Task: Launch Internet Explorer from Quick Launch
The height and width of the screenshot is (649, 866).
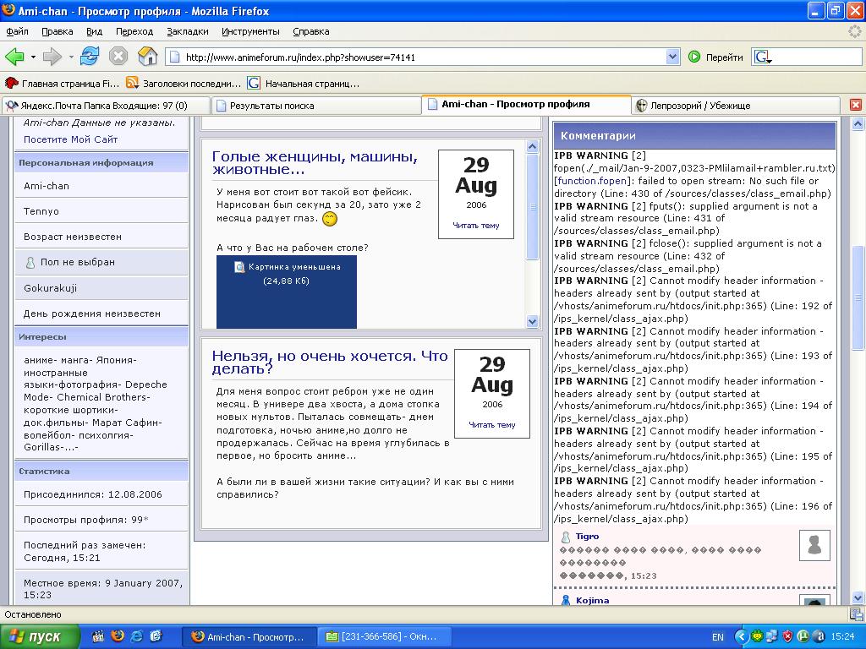Action: click(136, 636)
